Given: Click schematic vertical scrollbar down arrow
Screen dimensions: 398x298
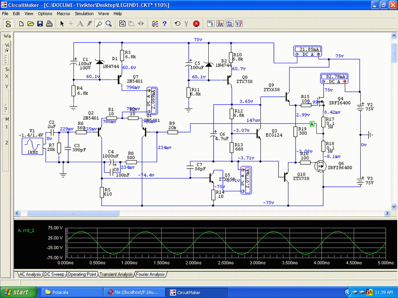Looking at the screenshot, I should [x=394, y=206].
